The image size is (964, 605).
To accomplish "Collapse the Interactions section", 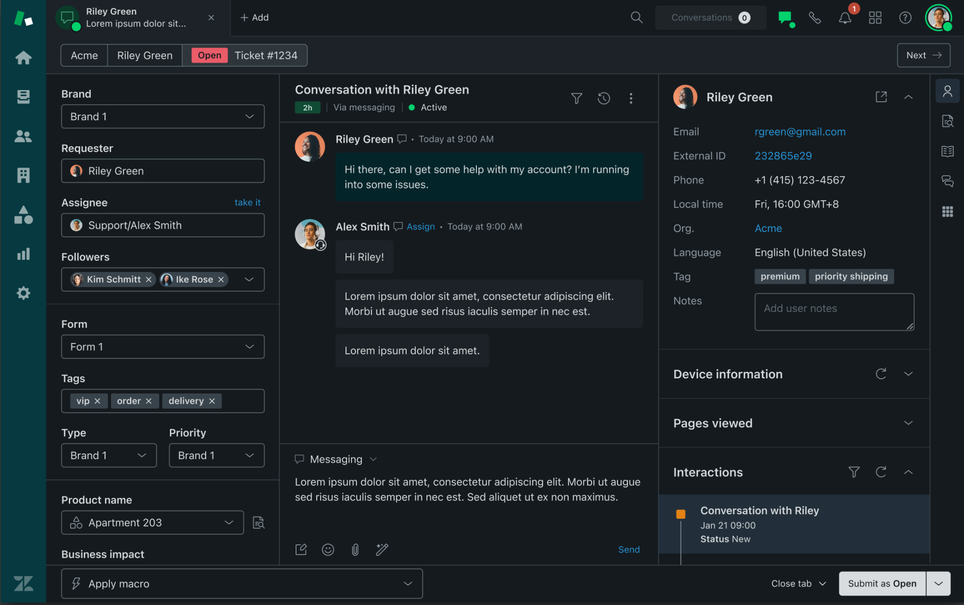I will tap(908, 472).
